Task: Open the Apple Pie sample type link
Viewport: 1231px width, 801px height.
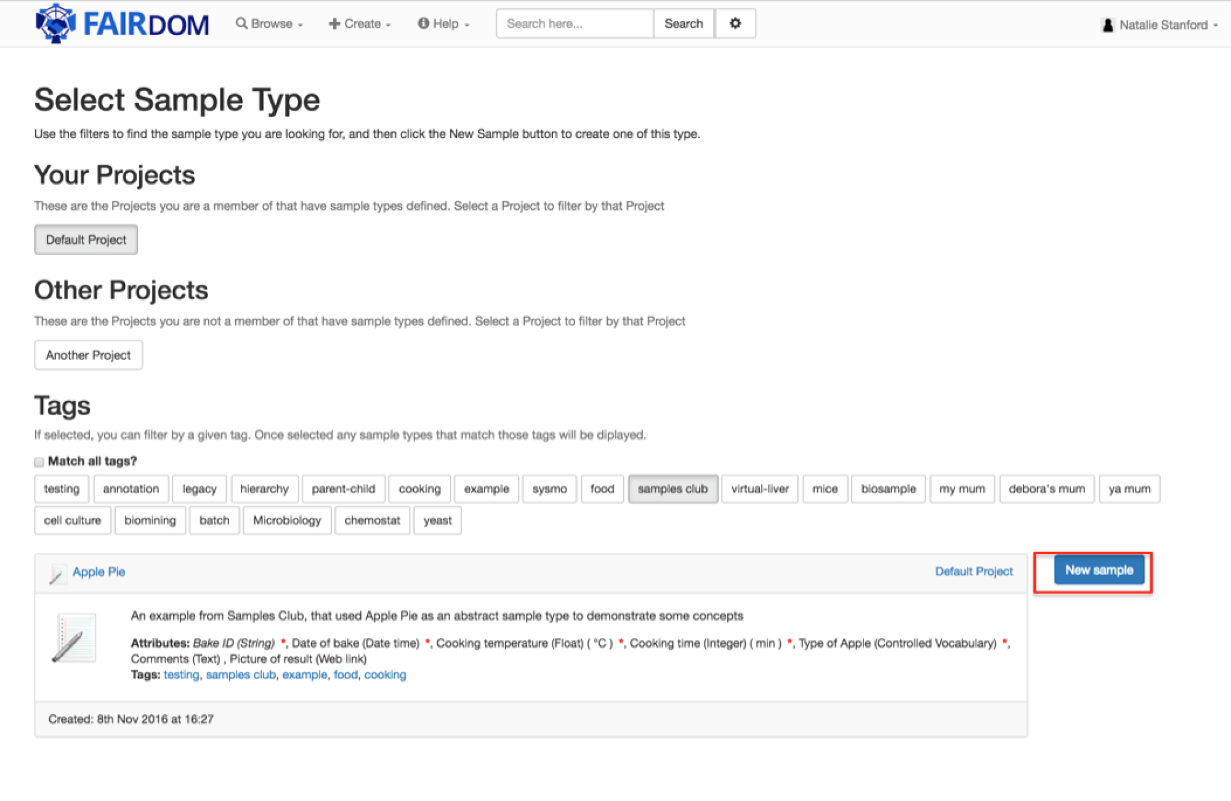Action: [x=99, y=572]
